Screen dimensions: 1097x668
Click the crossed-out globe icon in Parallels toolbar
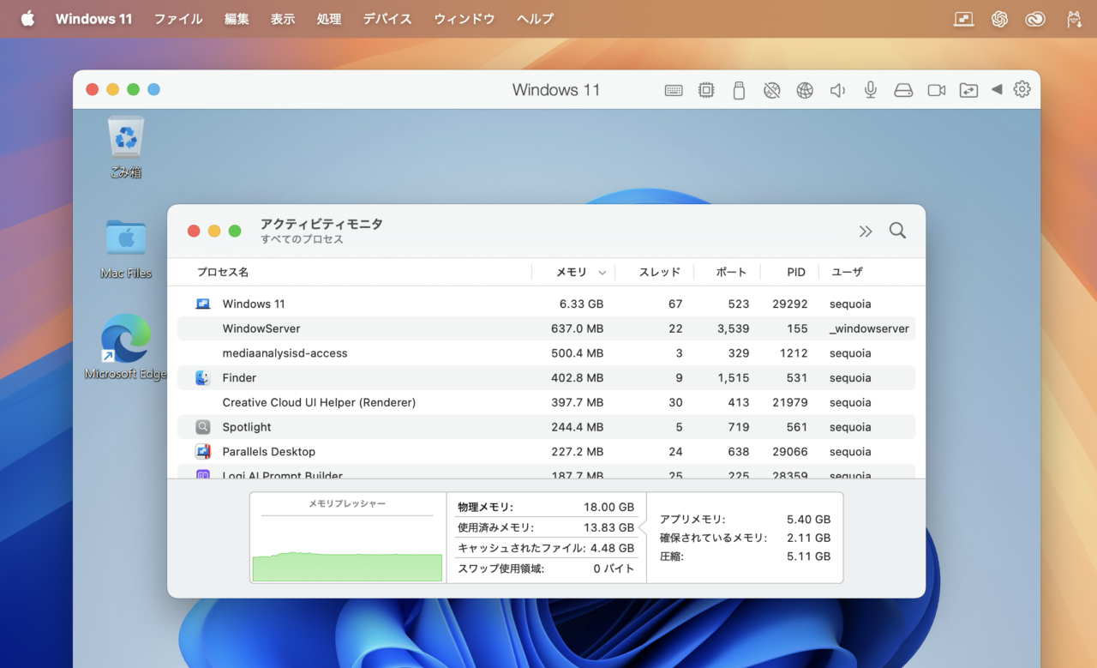tap(772, 90)
